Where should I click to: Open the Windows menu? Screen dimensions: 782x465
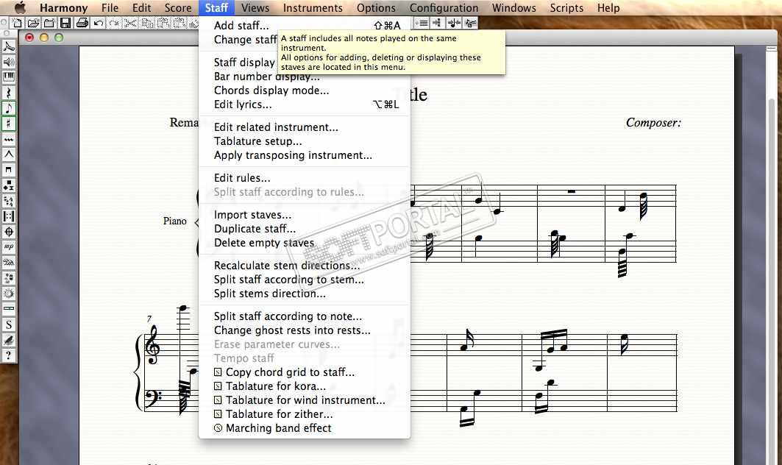coord(513,8)
